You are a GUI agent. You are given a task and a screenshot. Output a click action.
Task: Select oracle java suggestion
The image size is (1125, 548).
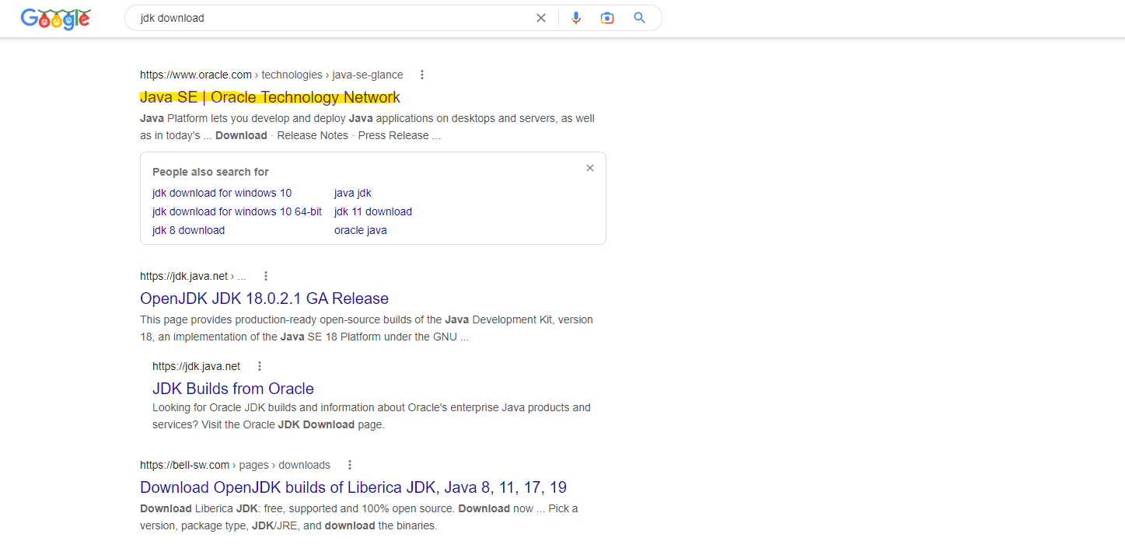[361, 230]
